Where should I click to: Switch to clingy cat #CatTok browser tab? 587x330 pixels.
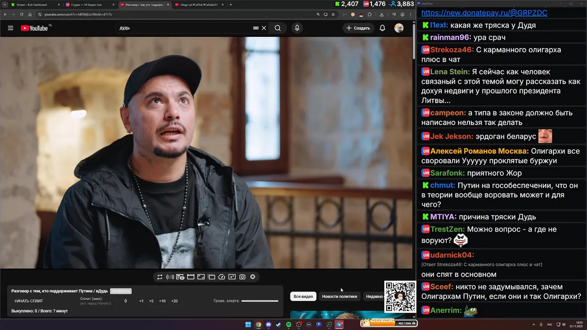(x=198, y=5)
